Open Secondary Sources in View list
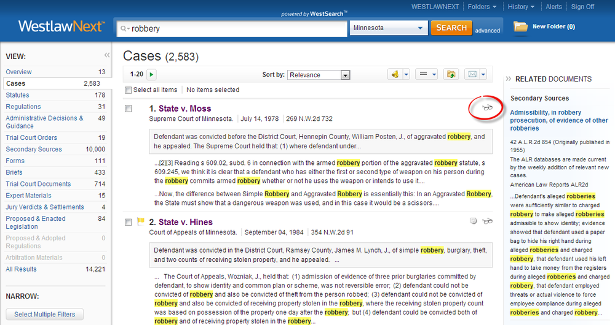 pos(34,149)
